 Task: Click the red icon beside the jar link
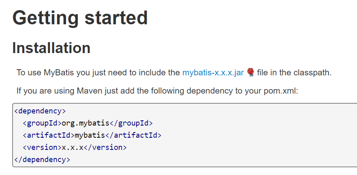tap(250, 73)
